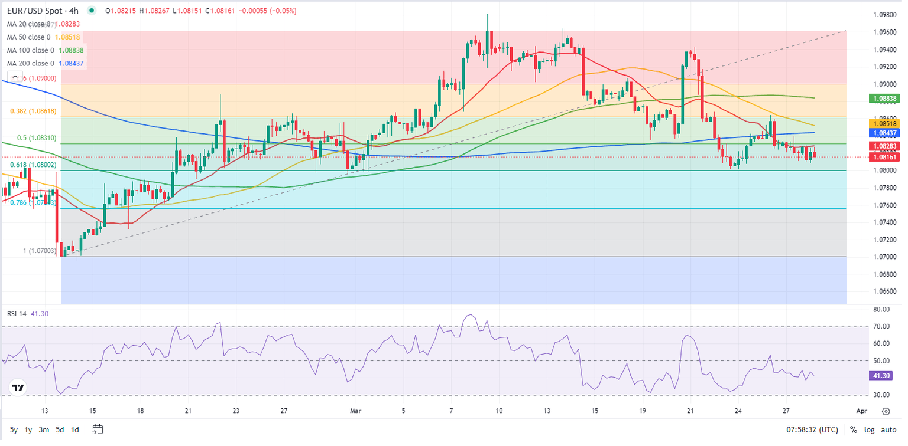This screenshot has width=908, height=446.
Task: Click the TradingView logo badge
Action: tap(18, 388)
